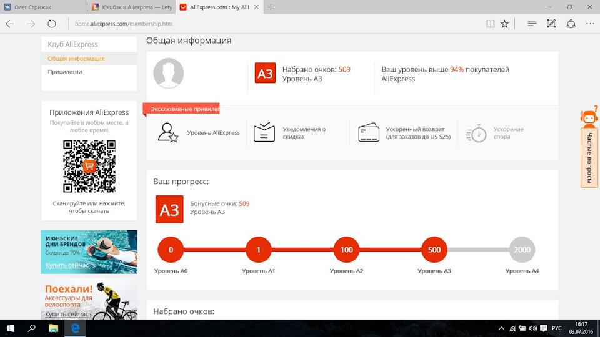This screenshot has width=600, height=337.
Task: Click the accelerated refund wallet icon
Action: point(369,132)
